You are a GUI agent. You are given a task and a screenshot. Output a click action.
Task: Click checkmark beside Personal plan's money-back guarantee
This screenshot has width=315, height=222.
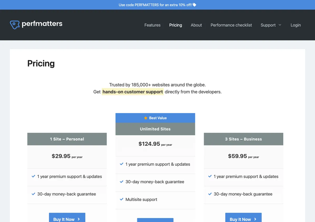tap(33, 194)
